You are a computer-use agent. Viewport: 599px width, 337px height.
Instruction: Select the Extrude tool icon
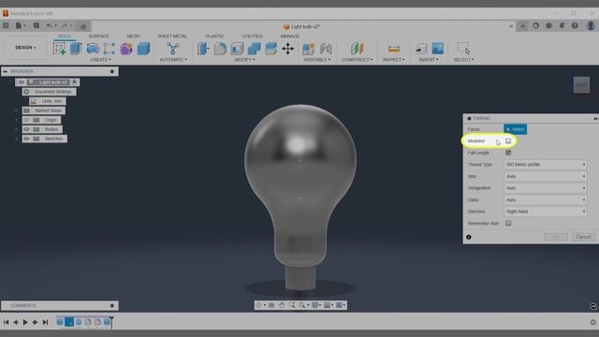pos(76,49)
